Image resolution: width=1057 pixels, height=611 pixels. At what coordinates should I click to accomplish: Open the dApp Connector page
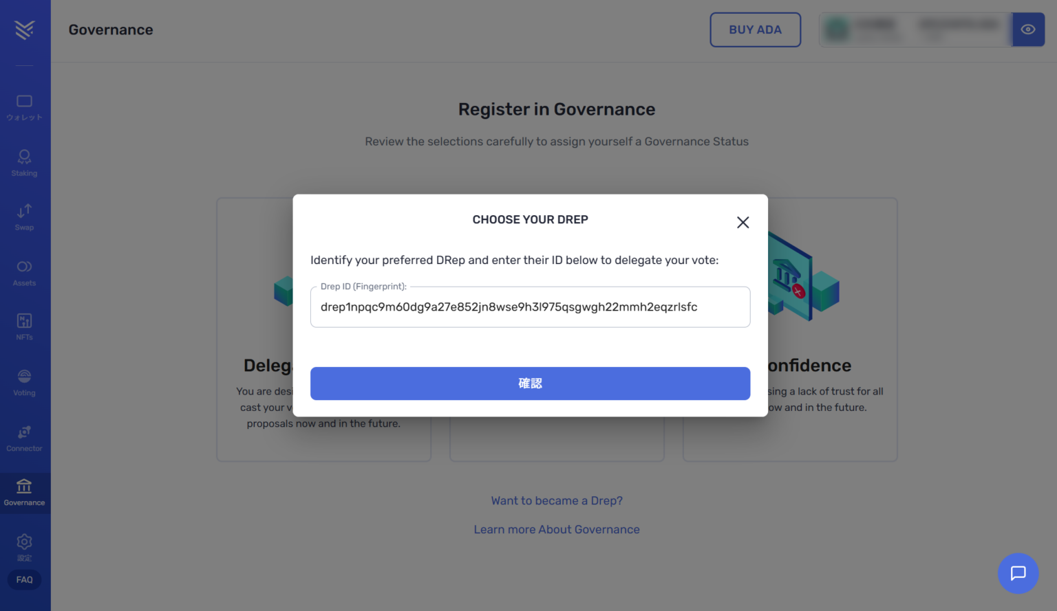25,438
